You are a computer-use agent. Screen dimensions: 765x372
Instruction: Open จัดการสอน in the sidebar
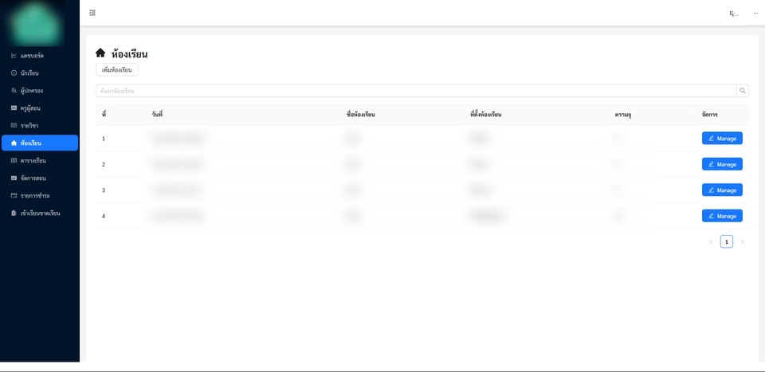40,178
